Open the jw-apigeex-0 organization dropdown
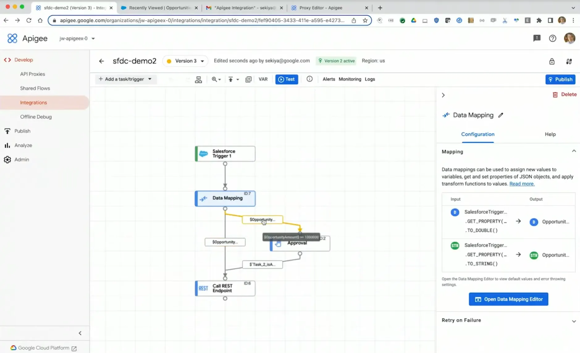This screenshot has height=353, width=580. point(77,39)
